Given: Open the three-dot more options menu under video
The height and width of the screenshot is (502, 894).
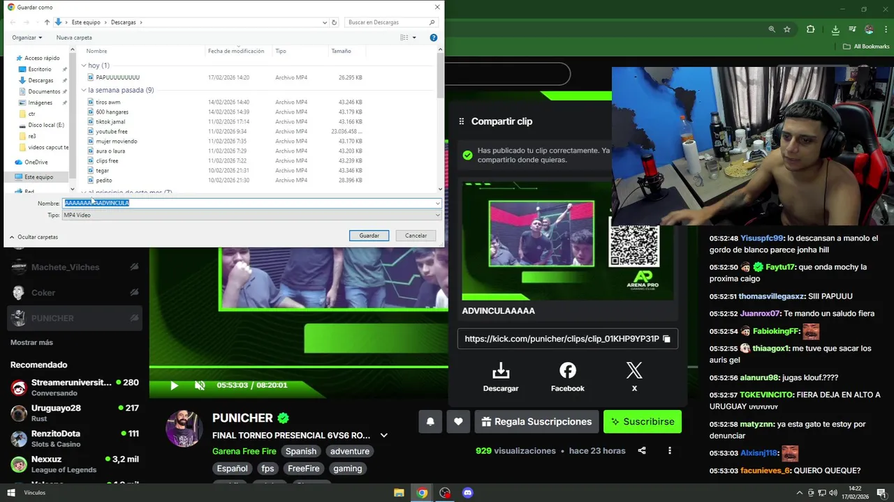Looking at the screenshot, I should click(x=669, y=451).
